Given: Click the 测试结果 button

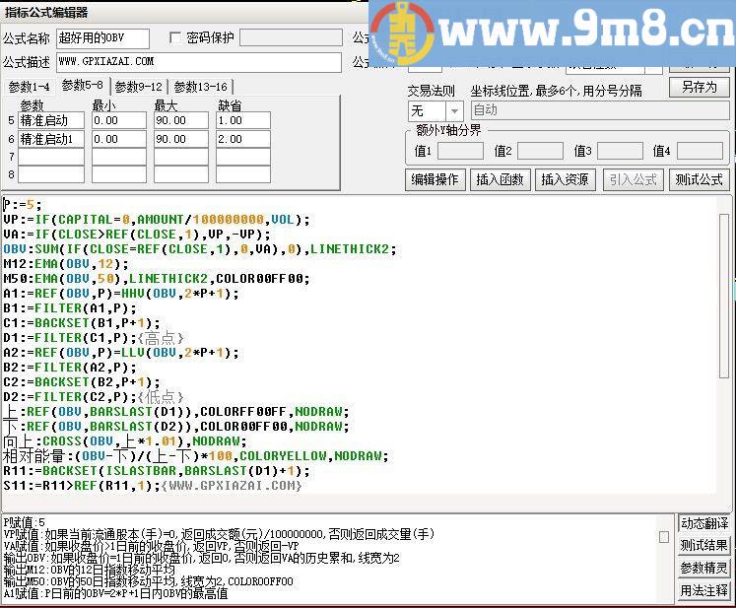Looking at the screenshot, I should 704,546.
